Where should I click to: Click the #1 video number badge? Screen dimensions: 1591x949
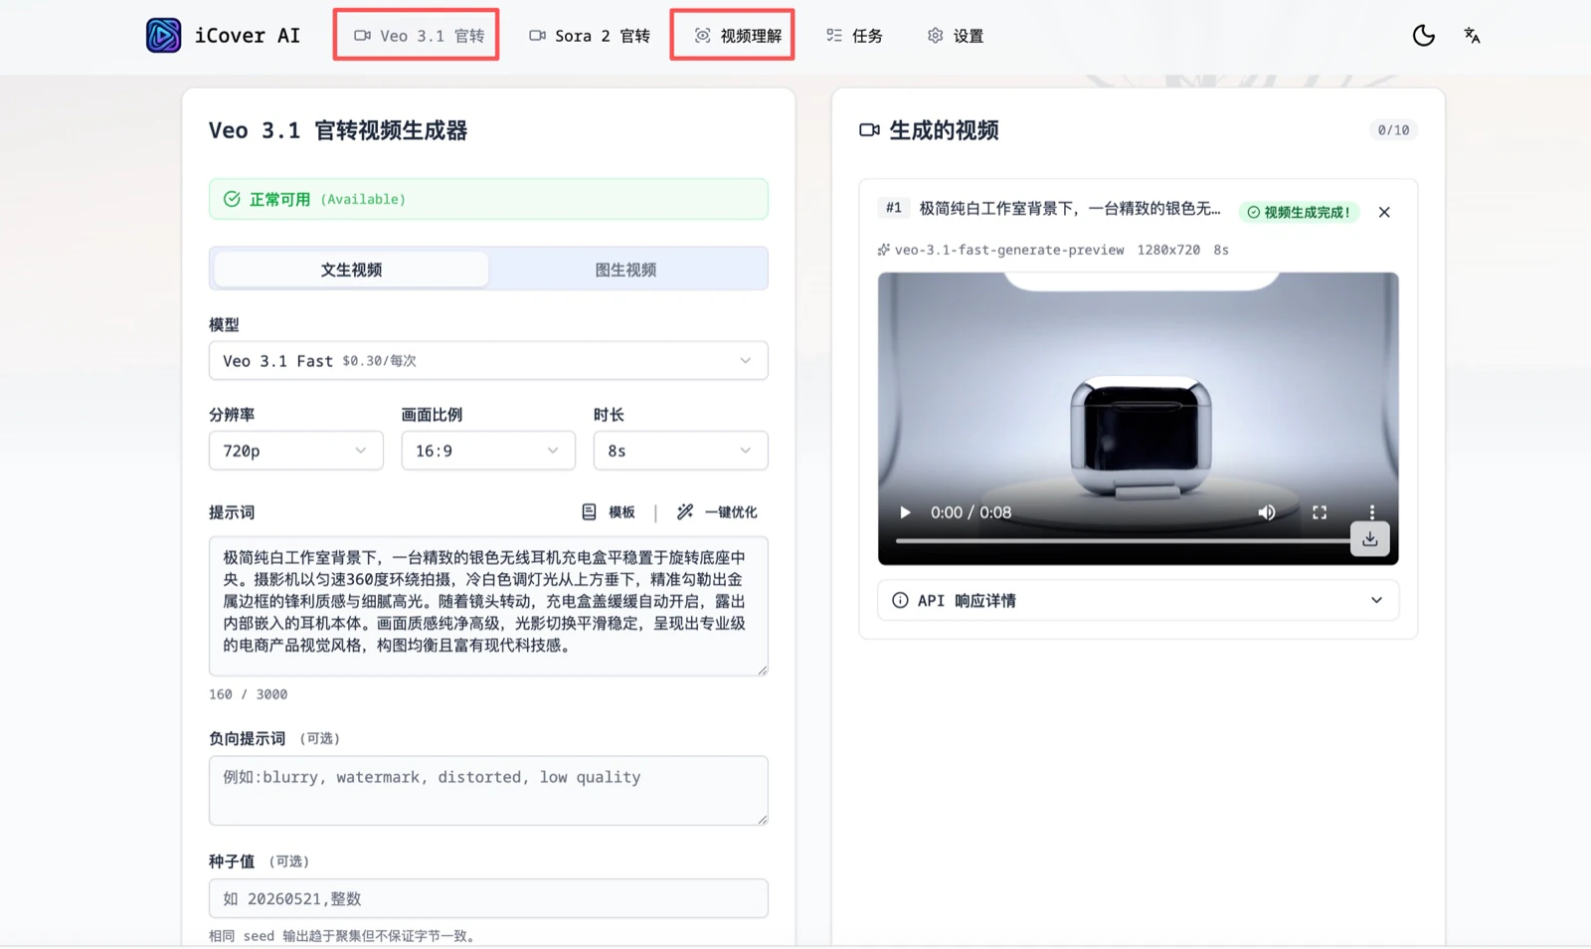pyautogui.click(x=894, y=208)
